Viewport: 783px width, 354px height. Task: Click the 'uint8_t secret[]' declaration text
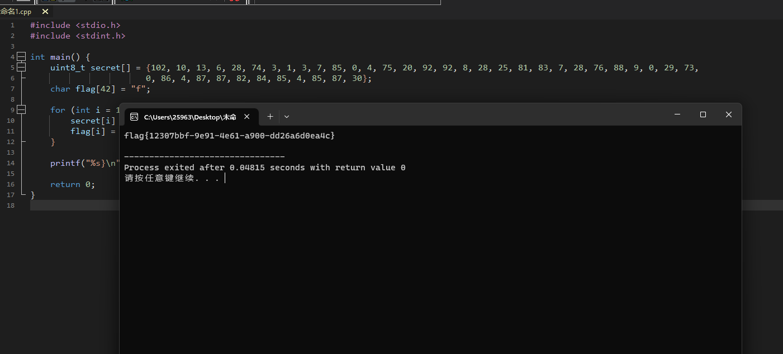click(91, 68)
